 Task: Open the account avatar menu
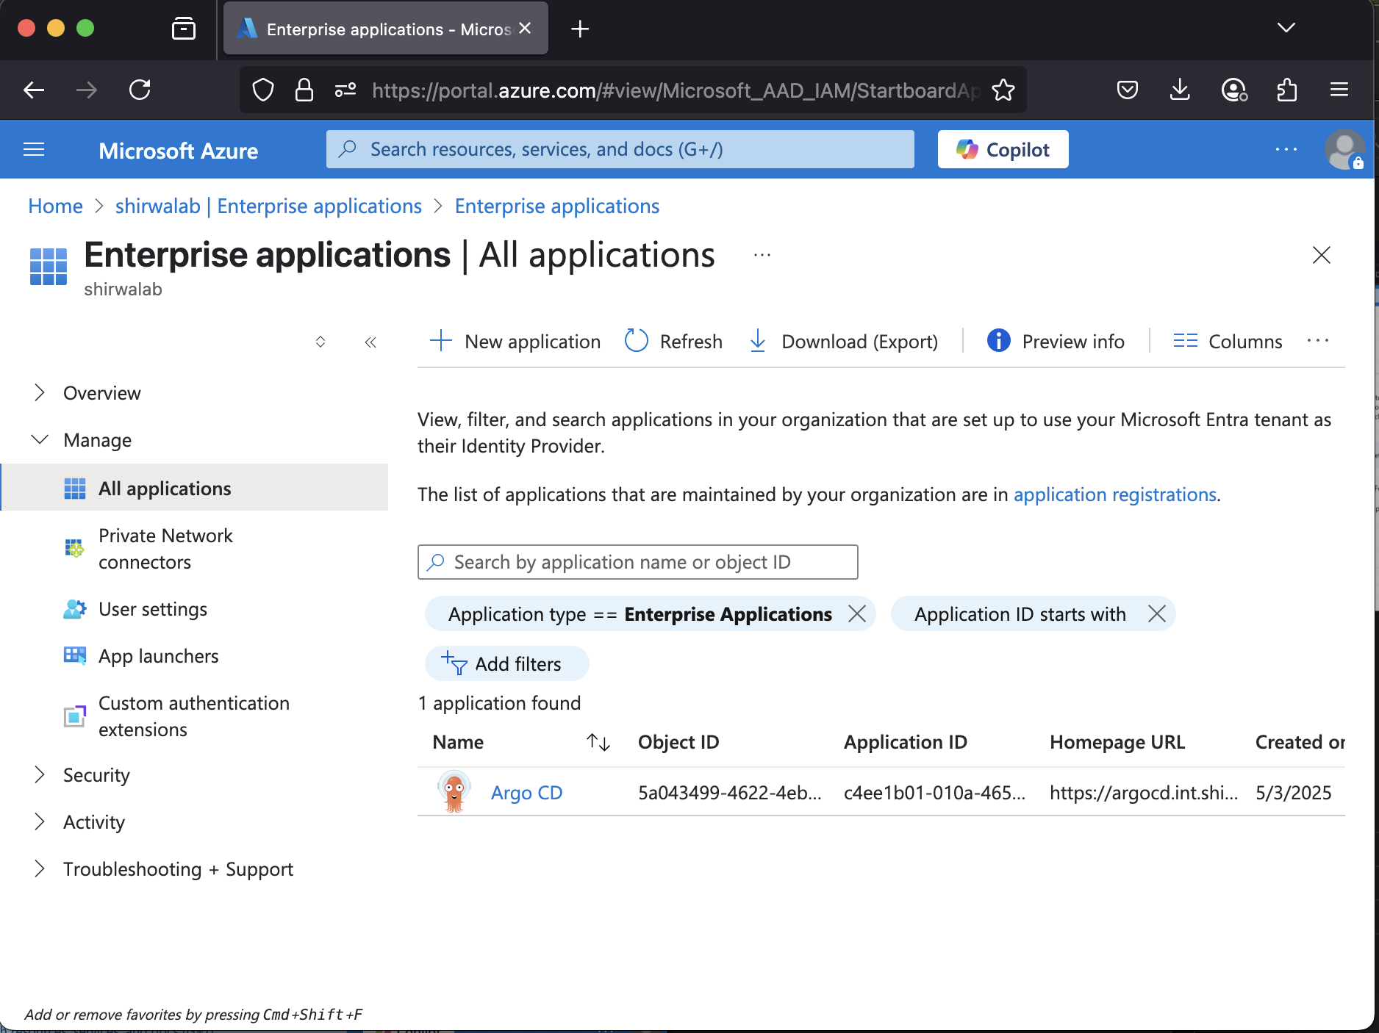(x=1344, y=150)
